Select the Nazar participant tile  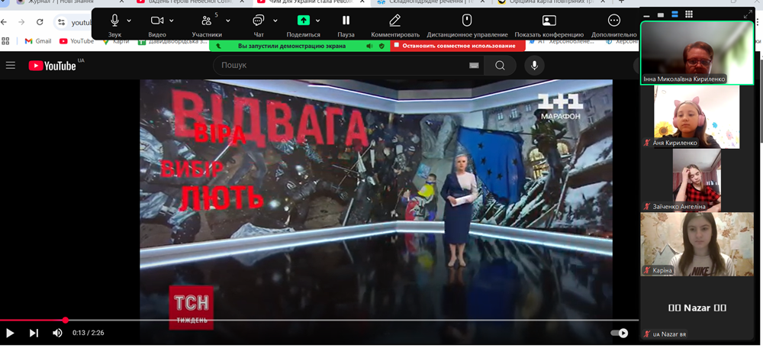pyautogui.click(x=697, y=308)
